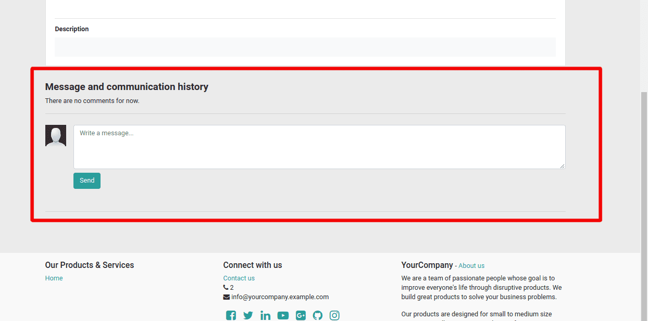This screenshot has height=321, width=648.
Task: Open the YouTube social icon
Action: tap(283, 315)
